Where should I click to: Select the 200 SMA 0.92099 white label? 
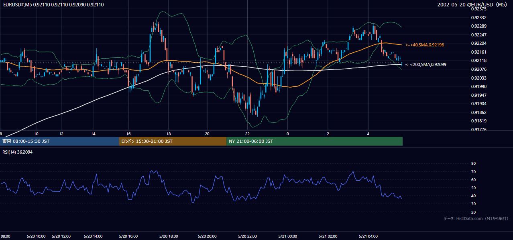coord(426,64)
